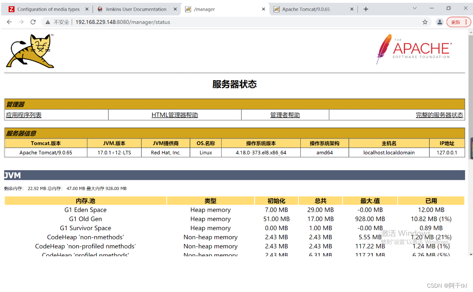The width and height of the screenshot is (473, 292).
Task: Click the Apache Software Foundation logo
Action: [x=413, y=49]
